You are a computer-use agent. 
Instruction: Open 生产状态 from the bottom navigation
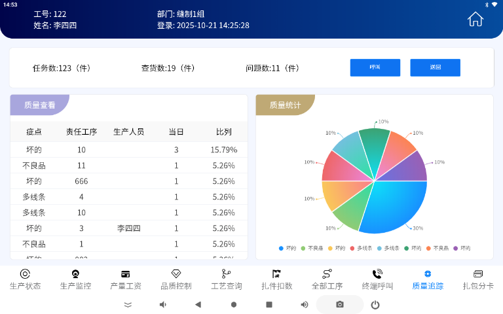coord(25,279)
